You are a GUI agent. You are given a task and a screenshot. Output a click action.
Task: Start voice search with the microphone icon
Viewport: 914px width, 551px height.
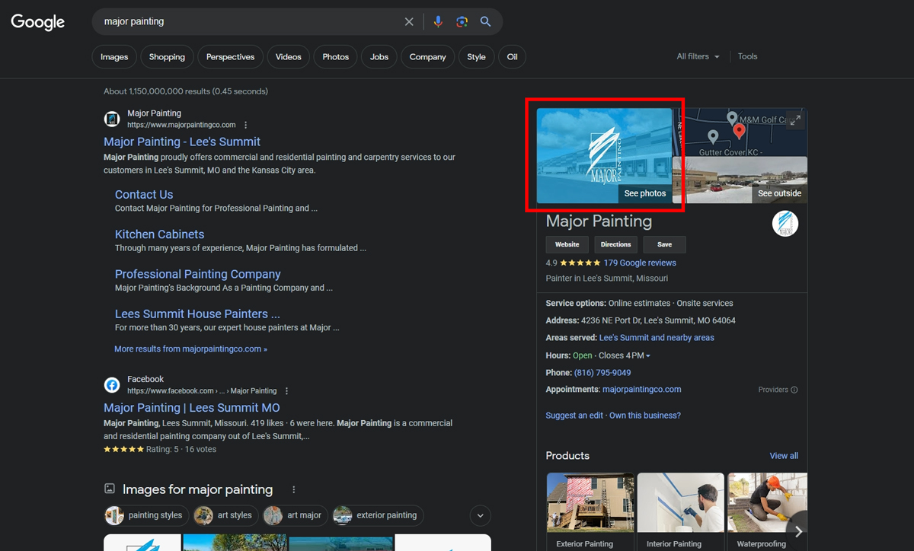[438, 22]
